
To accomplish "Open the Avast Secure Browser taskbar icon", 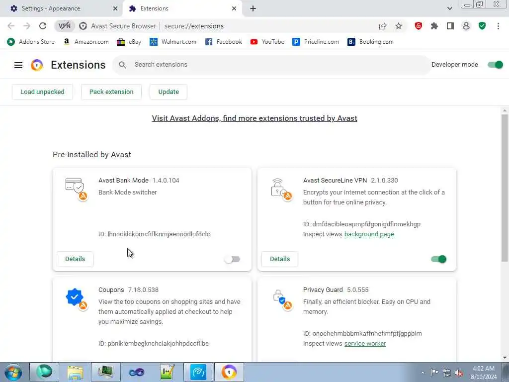I will (229, 372).
